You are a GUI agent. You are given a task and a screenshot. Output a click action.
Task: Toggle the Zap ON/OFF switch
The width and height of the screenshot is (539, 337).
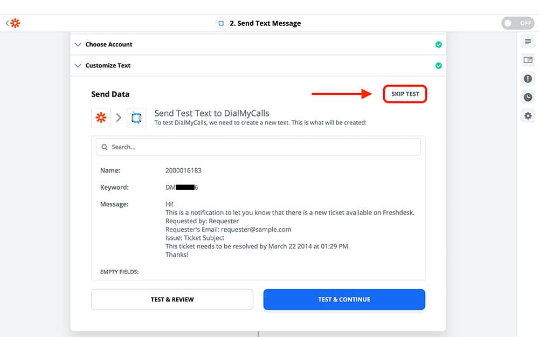516,23
